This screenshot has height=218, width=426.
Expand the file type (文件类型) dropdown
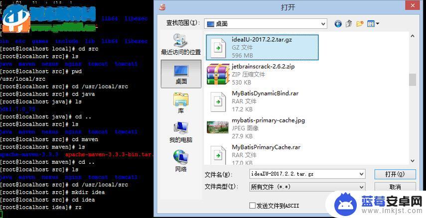[x=307, y=187]
